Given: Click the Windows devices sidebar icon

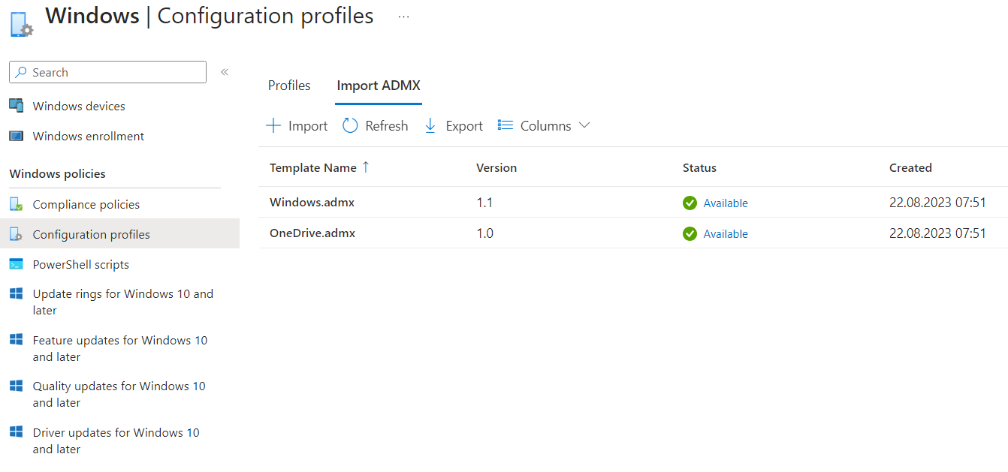Looking at the screenshot, I should (x=17, y=106).
